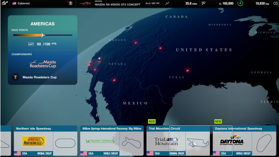Click the TEXAS map label
The width and height of the screenshot is (279, 157).
coord(177,77)
